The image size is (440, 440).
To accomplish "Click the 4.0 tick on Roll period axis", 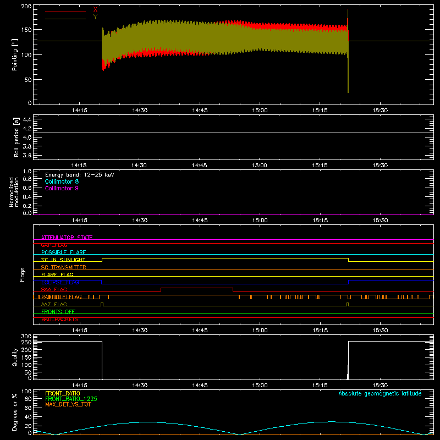I will (27, 137).
